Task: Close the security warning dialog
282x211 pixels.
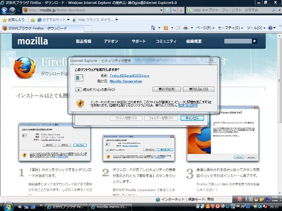Action: (x=211, y=60)
